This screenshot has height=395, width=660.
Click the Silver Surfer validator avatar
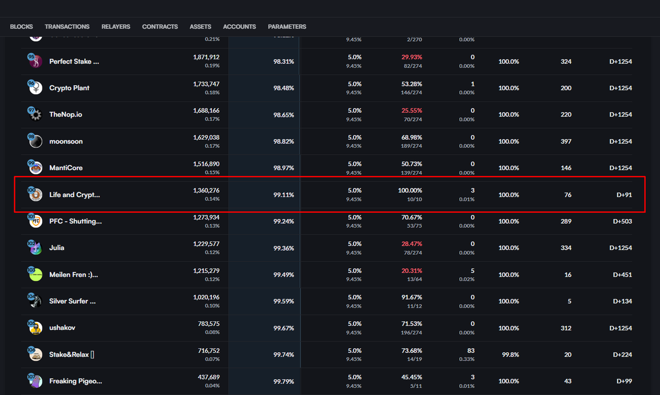coord(35,301)
